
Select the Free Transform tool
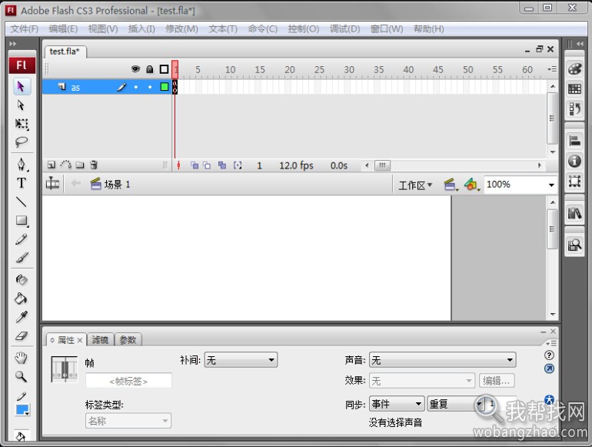(x=22, y=124)
